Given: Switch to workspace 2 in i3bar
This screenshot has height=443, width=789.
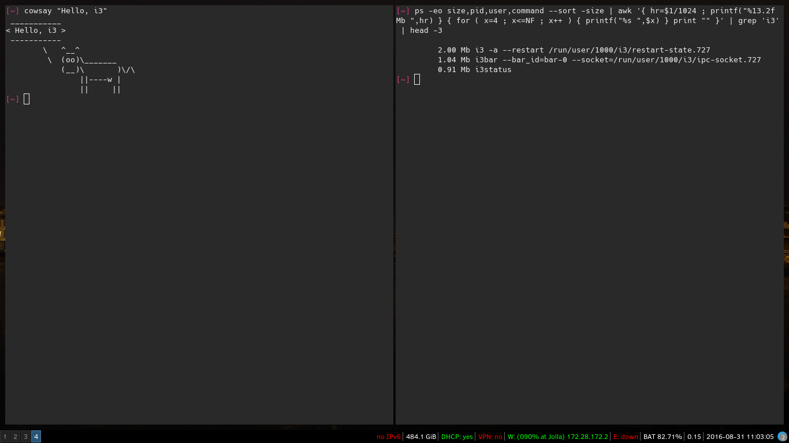Looking at the screenshot, I should 15,437.
